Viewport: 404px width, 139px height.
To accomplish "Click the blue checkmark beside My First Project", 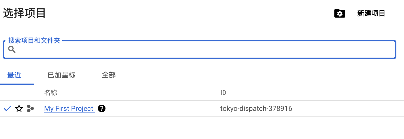I will (8, 109).
